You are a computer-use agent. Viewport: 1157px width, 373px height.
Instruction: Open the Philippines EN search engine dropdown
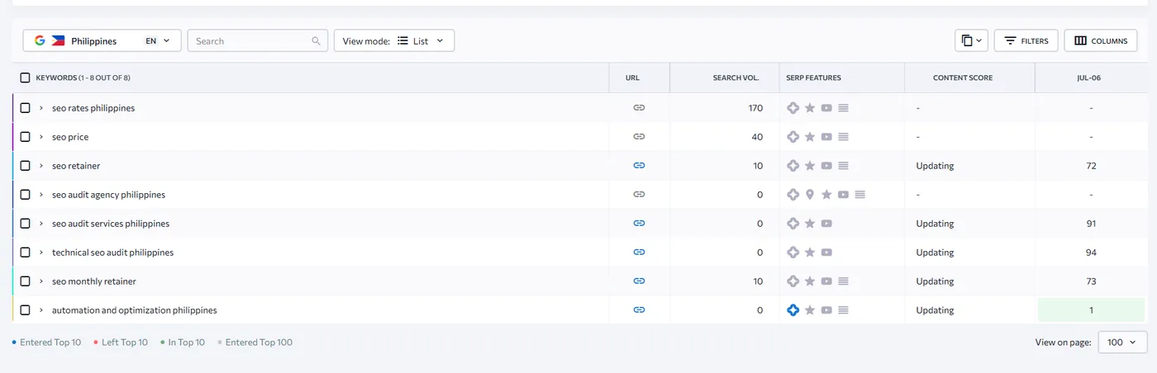click(x=102, y=40)
